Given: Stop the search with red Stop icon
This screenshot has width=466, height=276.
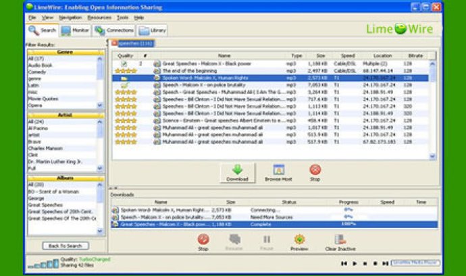Looking at the screenshot, I should pyautogui.click(x=315, y=173).
